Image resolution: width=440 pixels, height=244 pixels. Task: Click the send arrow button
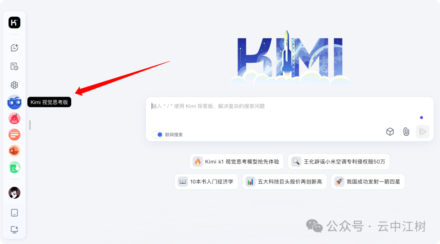(422, 132)
